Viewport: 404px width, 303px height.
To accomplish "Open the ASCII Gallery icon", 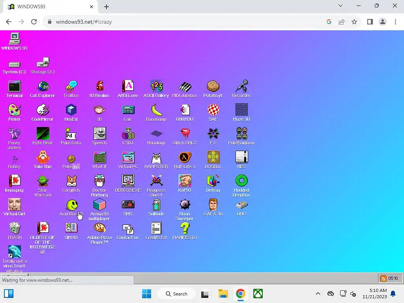I will (156, 89).
